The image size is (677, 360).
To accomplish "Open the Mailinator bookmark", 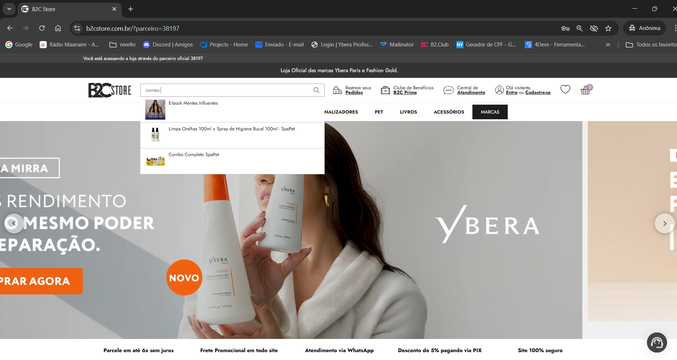I will [397, 45].
